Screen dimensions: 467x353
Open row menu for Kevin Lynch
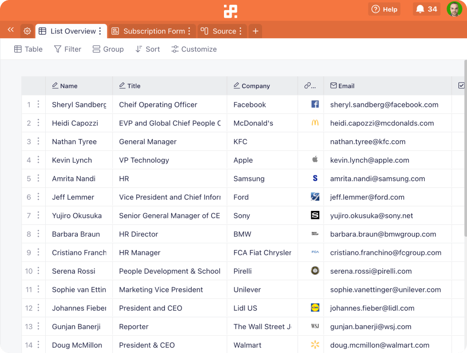click(39, 160)
